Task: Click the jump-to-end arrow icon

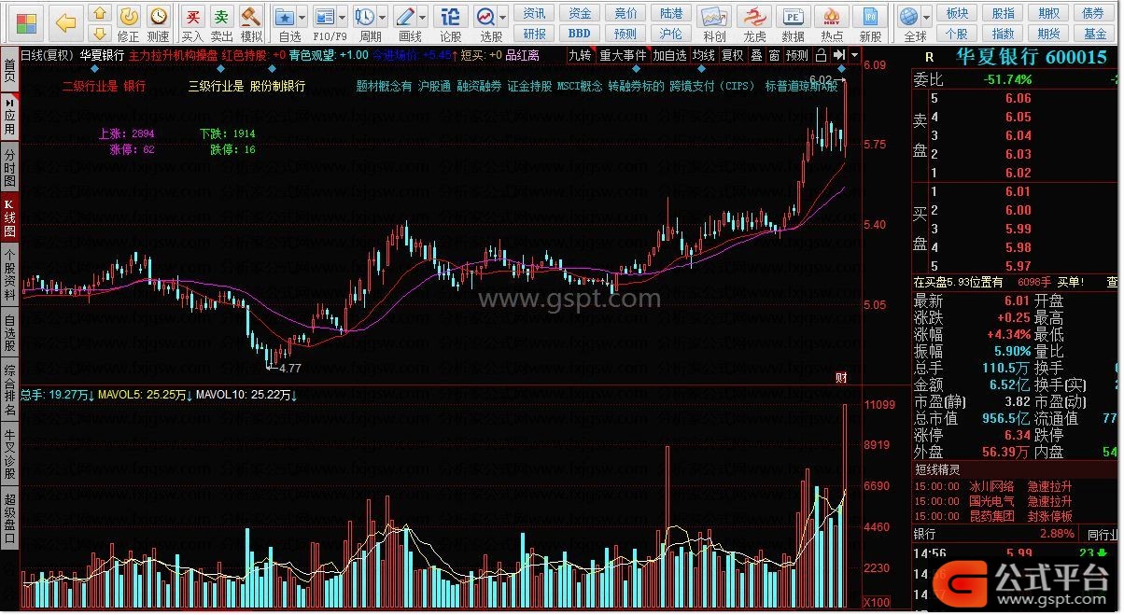Action: (x=838, y=55)
